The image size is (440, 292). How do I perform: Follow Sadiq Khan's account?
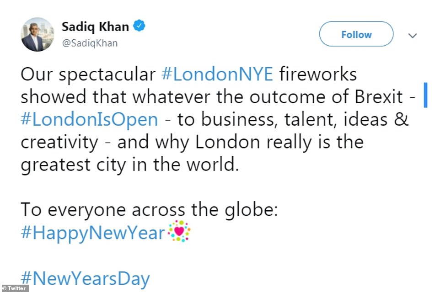pyautogui.click(x=356, y=34)
